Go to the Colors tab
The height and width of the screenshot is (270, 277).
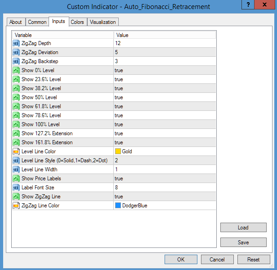click(x=77, y=22)
